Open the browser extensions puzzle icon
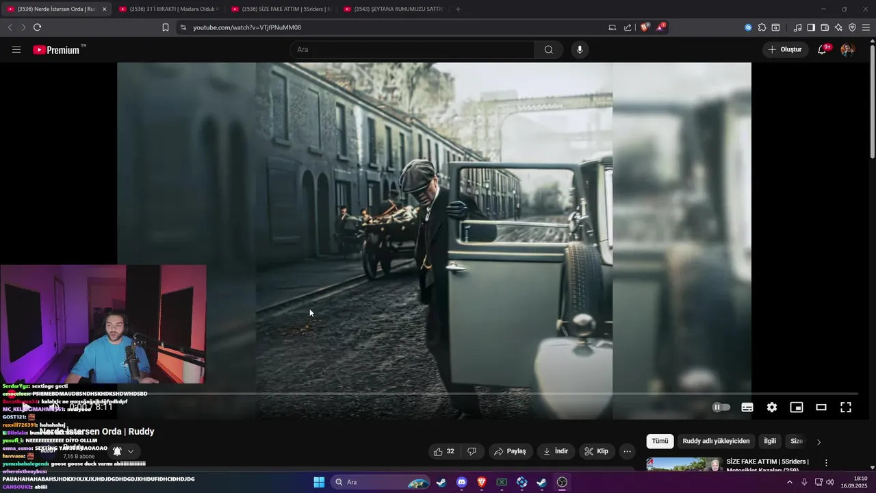Viewport: 876px width, 493px height. (x=762, y=27)
